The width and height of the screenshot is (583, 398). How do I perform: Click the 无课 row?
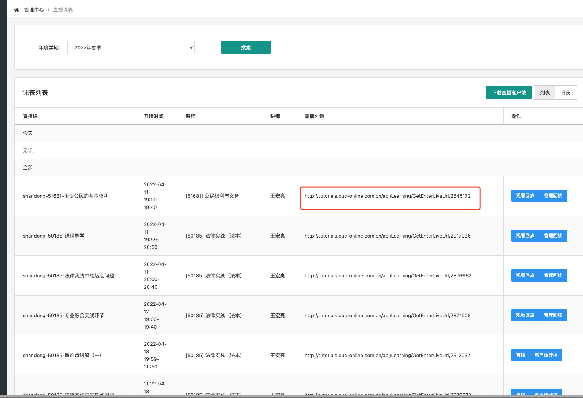299,150
